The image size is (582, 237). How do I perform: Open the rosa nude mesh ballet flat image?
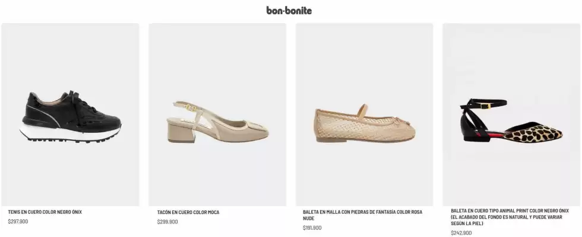point(365,114)
